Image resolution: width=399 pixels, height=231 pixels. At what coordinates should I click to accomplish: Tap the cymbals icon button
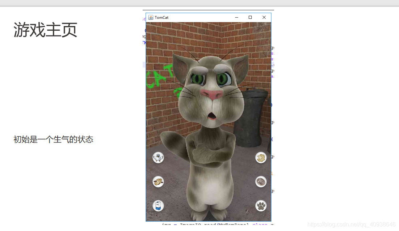(158, 182)
